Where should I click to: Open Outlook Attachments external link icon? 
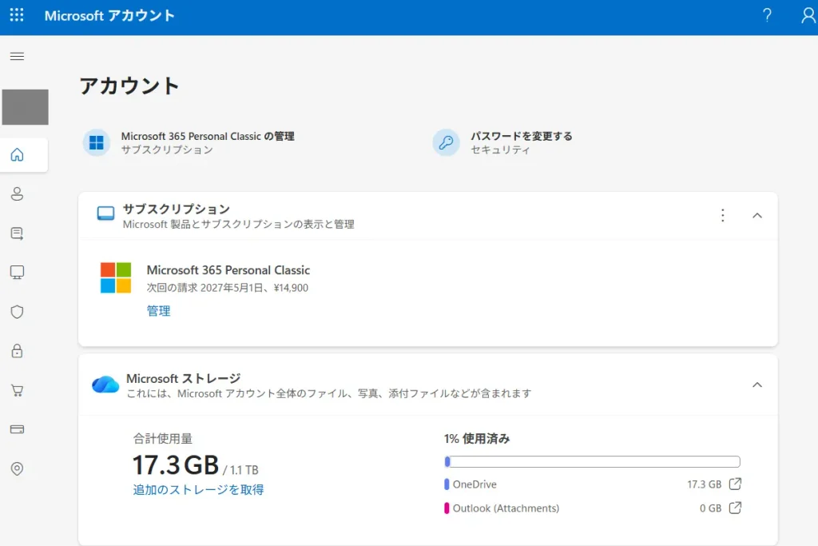pyautogui.click(x=735, y=508)
